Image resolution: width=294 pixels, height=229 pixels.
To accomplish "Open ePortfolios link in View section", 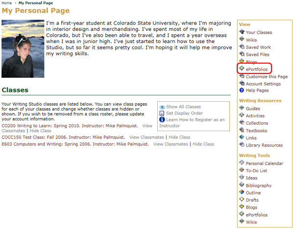I will (x=257, y=69).
